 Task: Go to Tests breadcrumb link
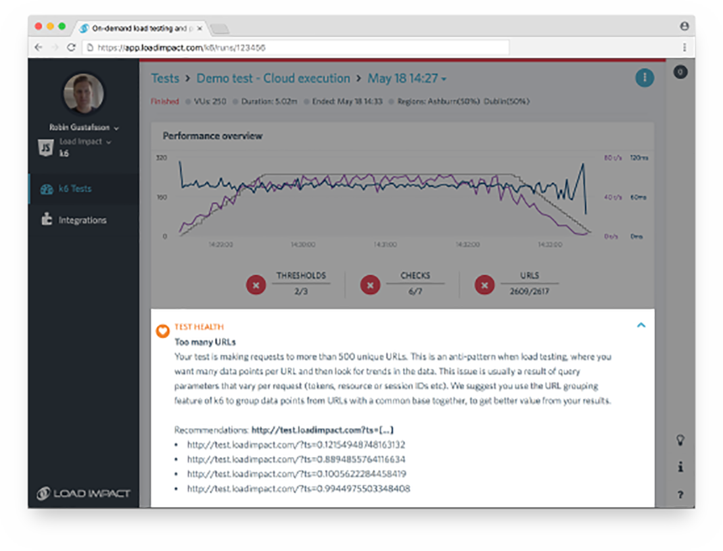[165, 78]
